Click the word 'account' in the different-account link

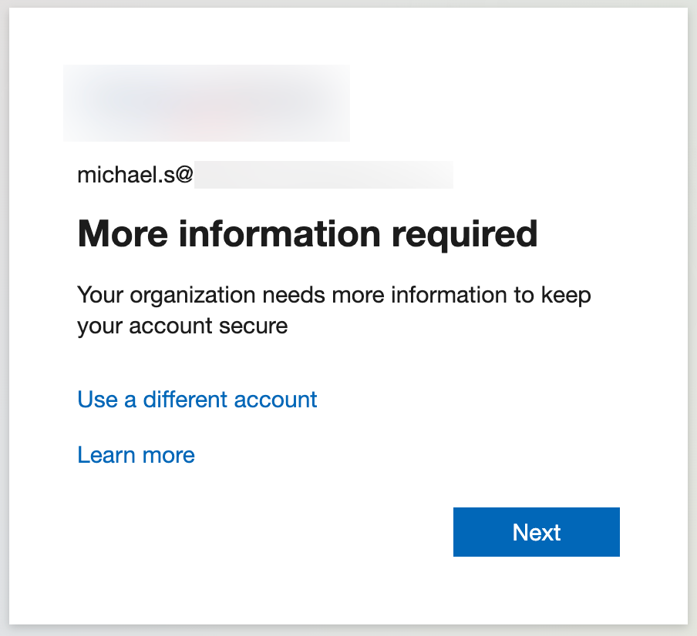coord(275,400)
